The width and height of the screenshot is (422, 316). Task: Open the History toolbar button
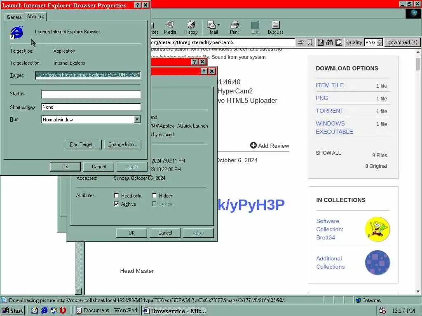pos(191,28)
